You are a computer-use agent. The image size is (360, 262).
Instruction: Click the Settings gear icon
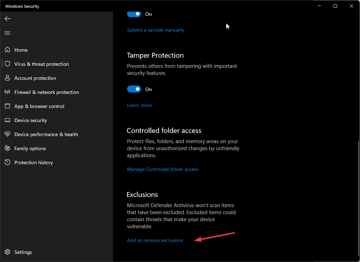[x=7, y=252]
